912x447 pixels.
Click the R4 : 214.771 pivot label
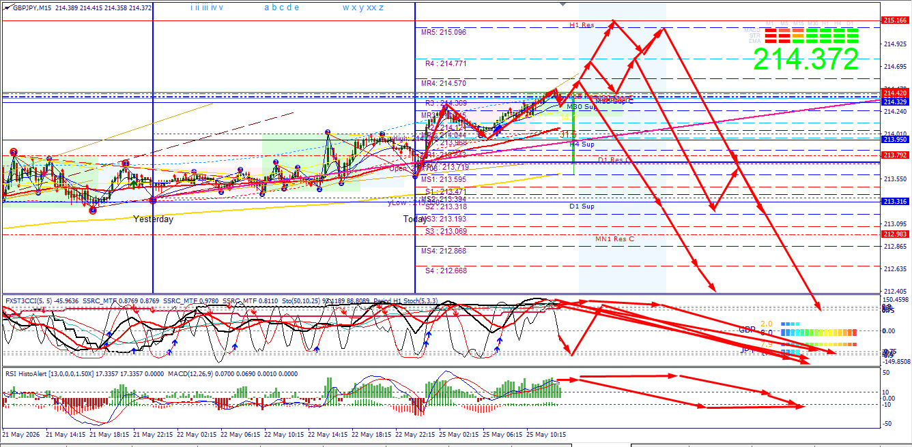pyautogui.click(x=446, y=63)
